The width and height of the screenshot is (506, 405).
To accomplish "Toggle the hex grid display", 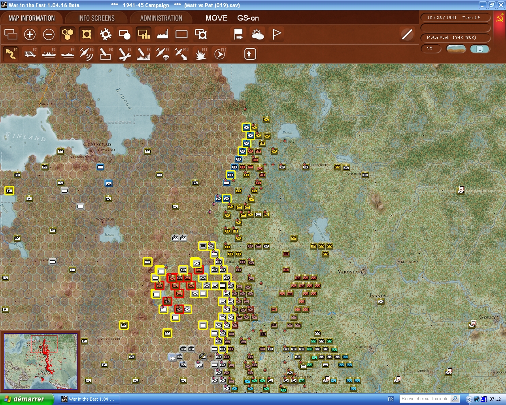I will (68, 34).
